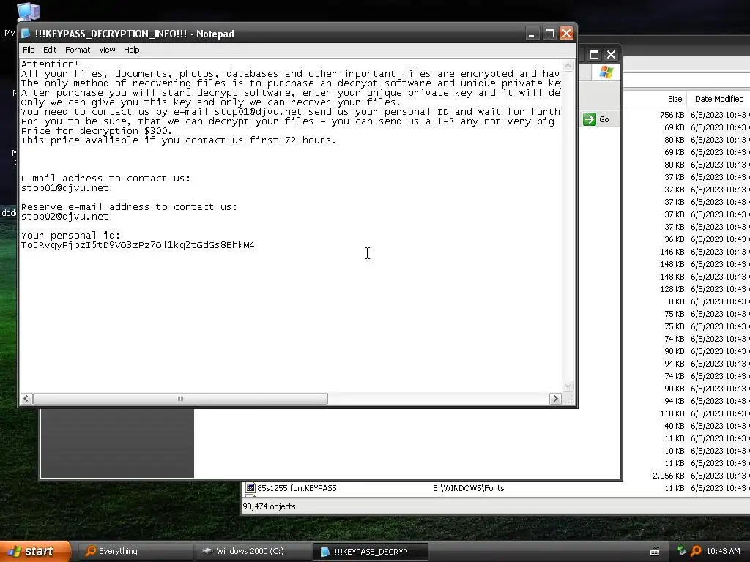This screenshot has height=562, width=750.
Task: Click the green Go button in background window
Action: pos(596,119)
